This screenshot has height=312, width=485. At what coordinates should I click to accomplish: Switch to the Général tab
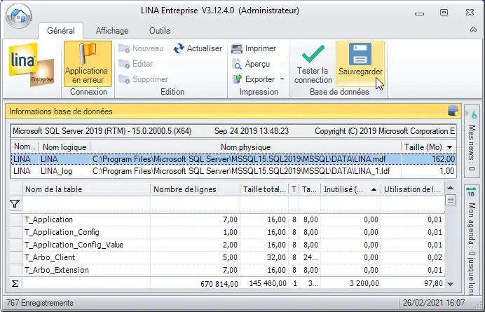click(60, 31)
